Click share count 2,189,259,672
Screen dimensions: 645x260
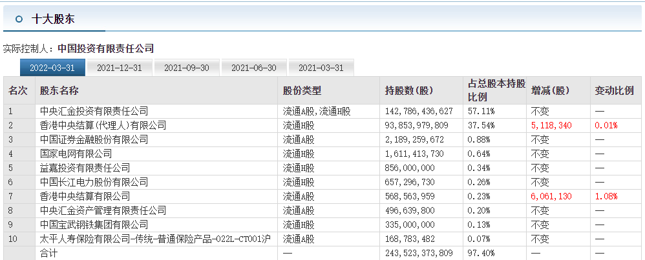point(414,139)
